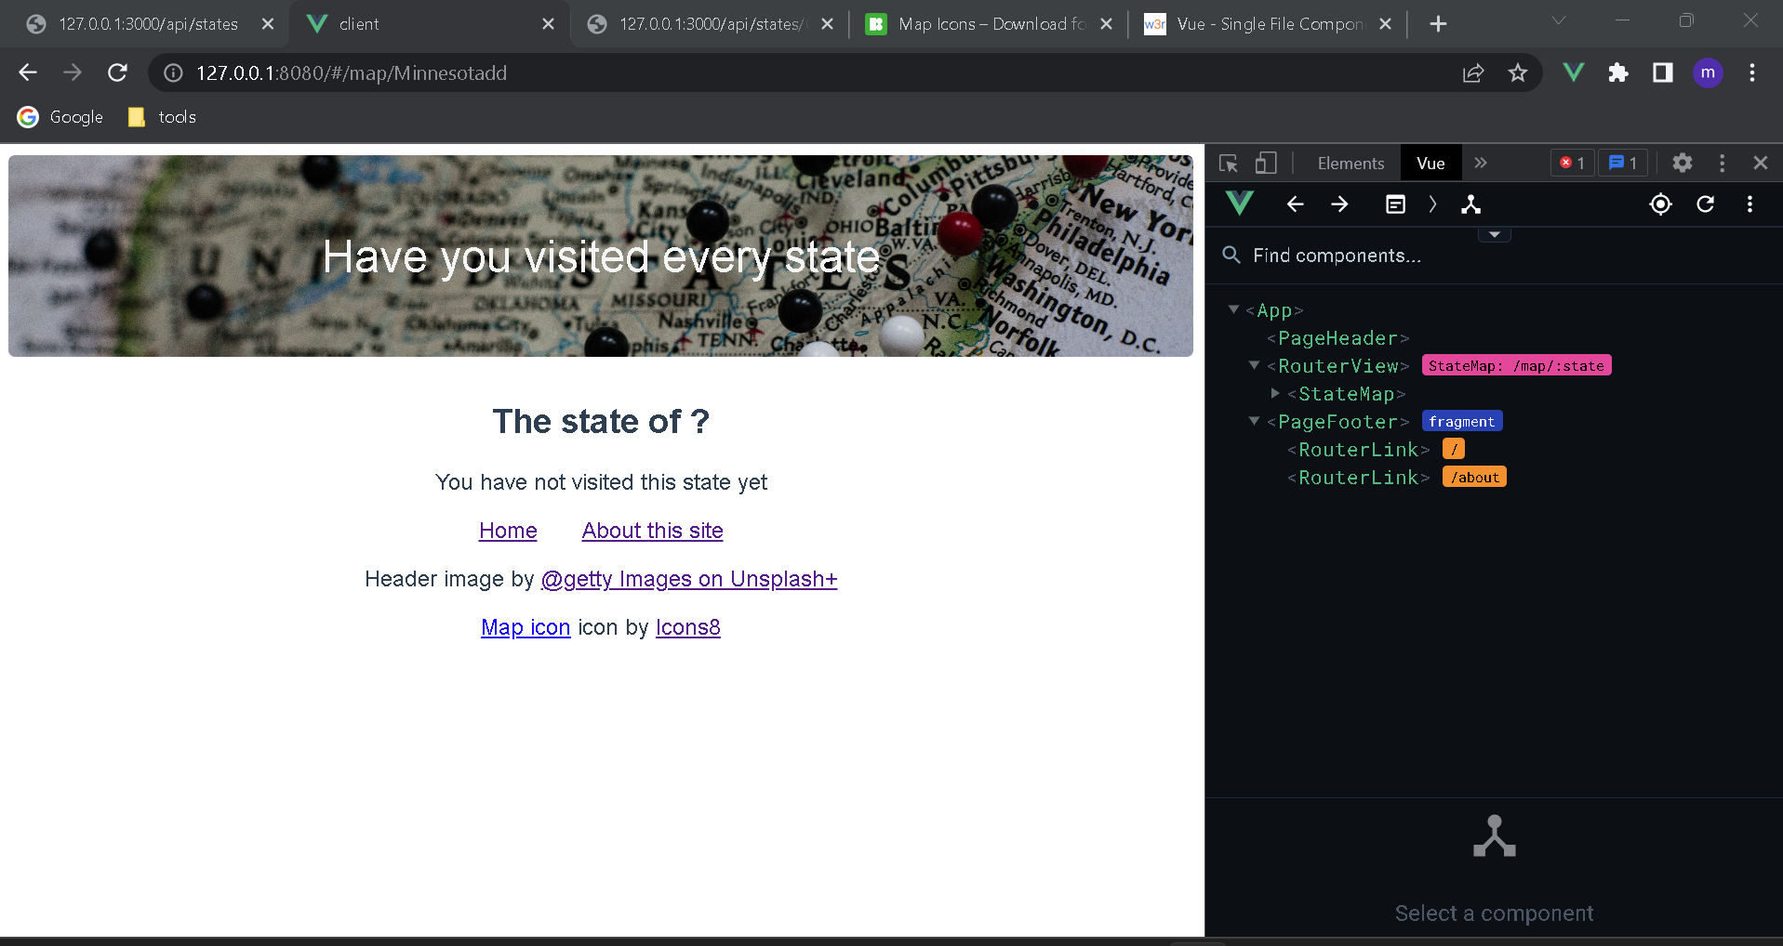Open the tab search dropdown

coord(1559,20)
